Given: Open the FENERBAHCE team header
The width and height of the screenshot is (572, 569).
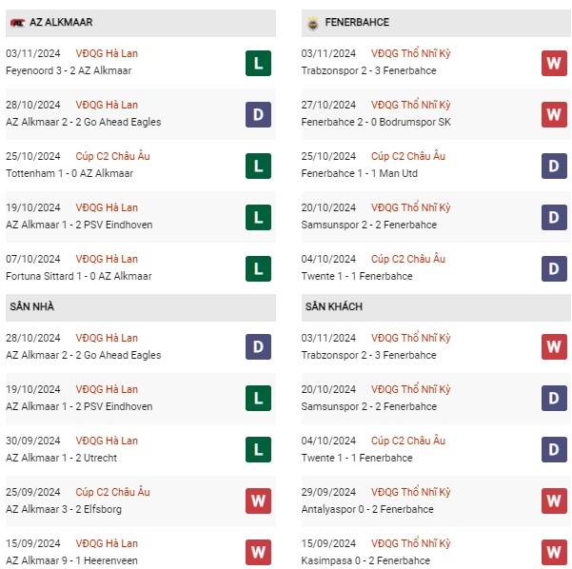Looking at the screenshot, I should point(436,23).
